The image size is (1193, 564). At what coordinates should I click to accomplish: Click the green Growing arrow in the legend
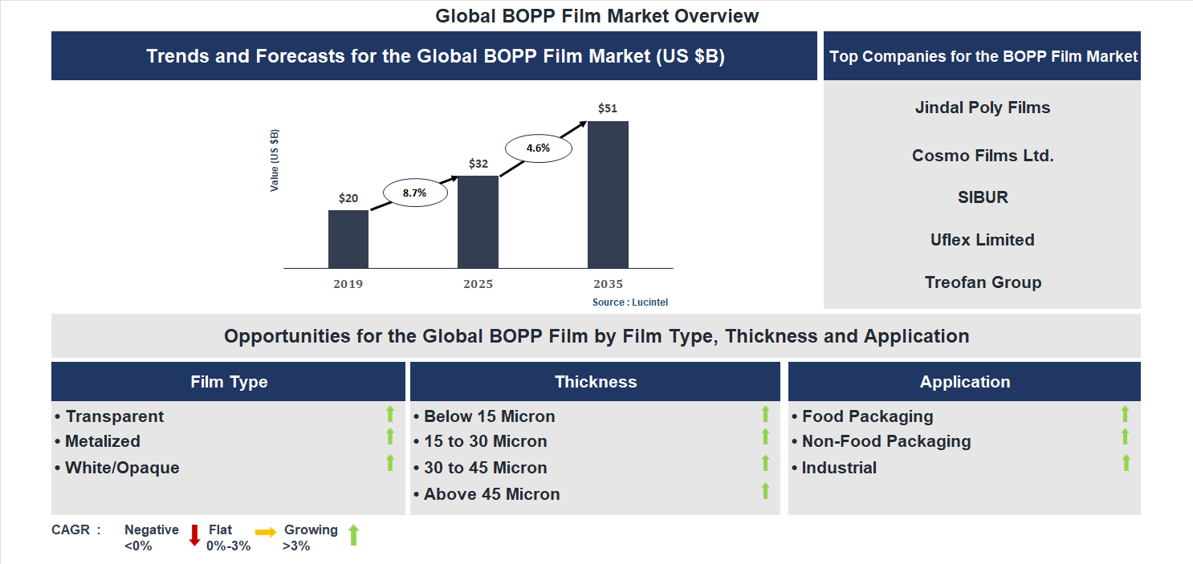(x=353, y=533)
